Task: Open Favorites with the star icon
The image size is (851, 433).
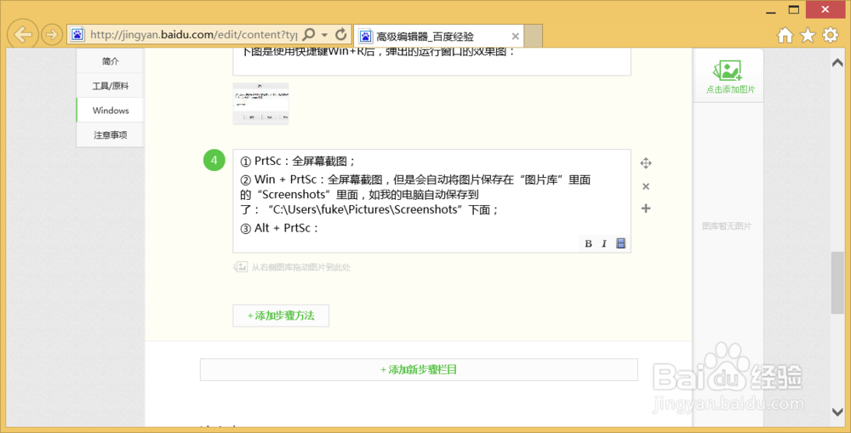Action: pyautogui.click(x=808, y=35)
